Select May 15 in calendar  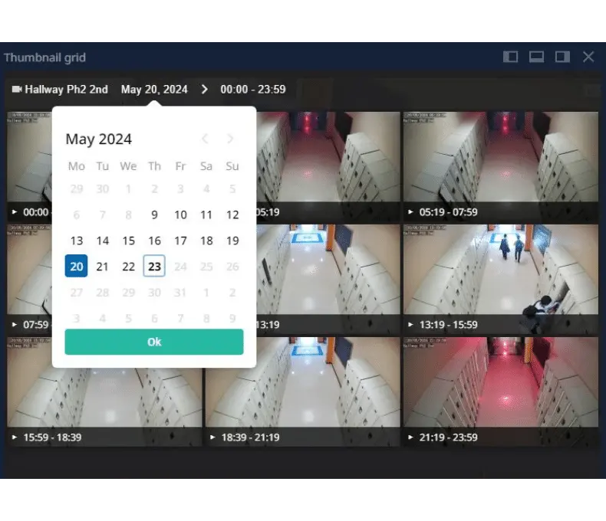128,241
